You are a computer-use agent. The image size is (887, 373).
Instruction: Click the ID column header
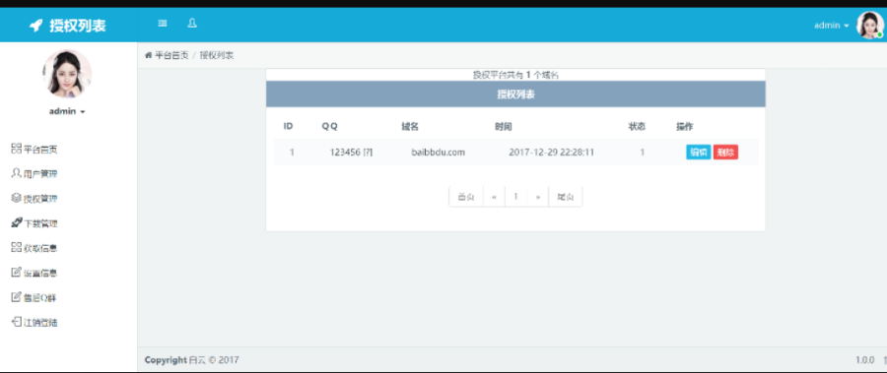tap(288, 126)
